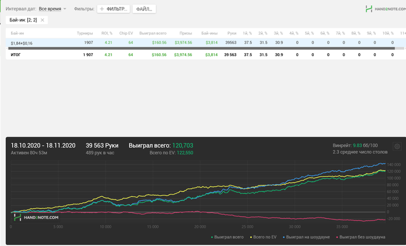Sort by the 3й, % column header

(278, 34)
